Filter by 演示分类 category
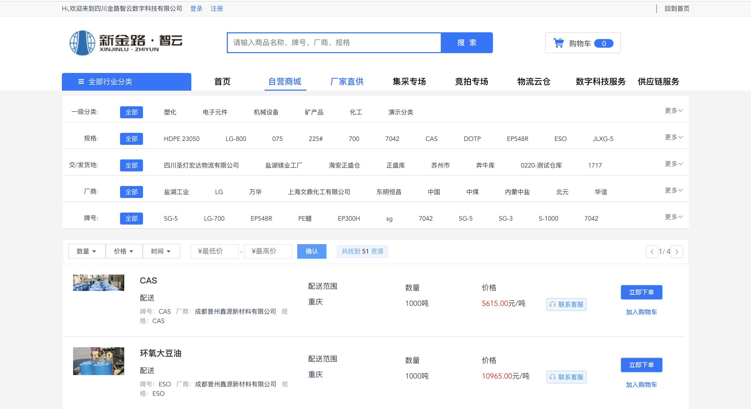The height and width of the screenshot is (409, 751). pyautogui.click(x=401, y=112)
